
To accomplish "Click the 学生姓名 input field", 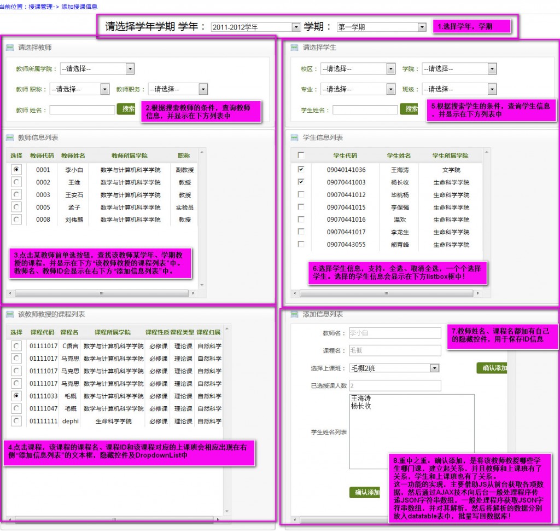I will point(365,110).
